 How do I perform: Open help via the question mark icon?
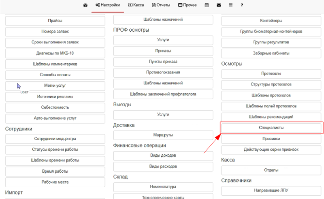[x=242, y=5]
